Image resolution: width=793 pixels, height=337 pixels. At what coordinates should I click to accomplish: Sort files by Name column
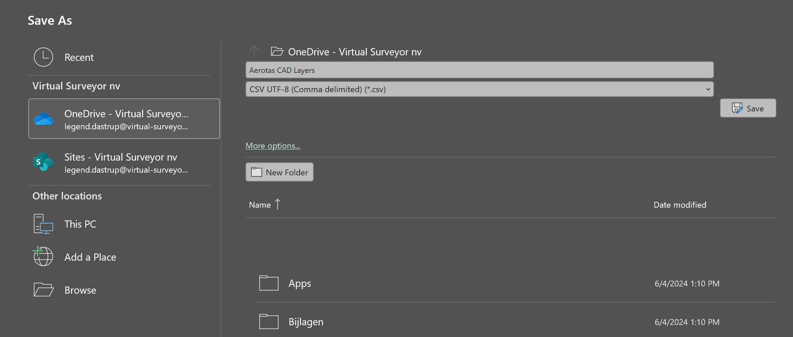click(x=260, y=205)
